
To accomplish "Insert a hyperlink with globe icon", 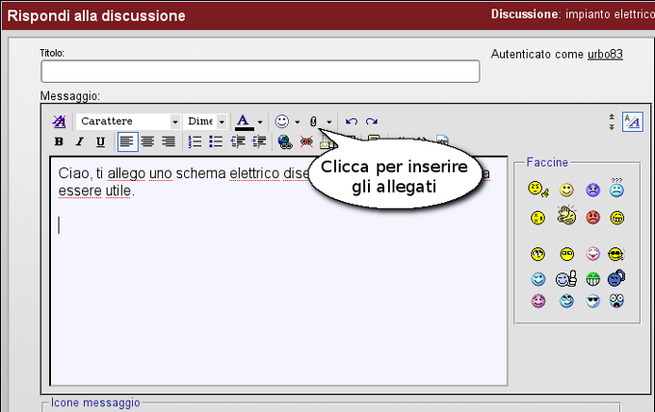I will pos(284,142).
